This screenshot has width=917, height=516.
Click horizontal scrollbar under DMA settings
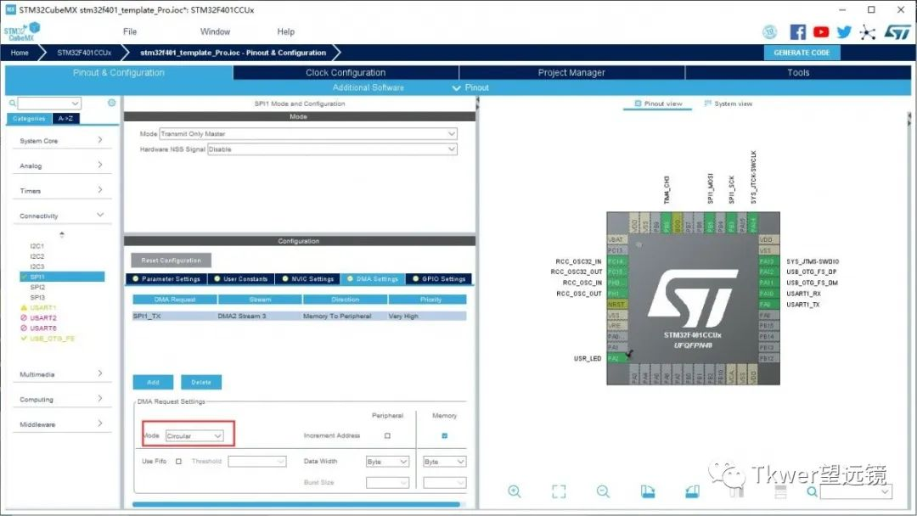pos(296,504)
